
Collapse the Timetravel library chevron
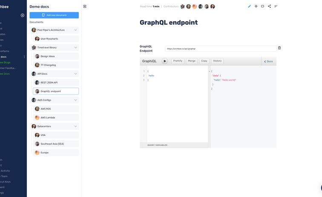75,47
